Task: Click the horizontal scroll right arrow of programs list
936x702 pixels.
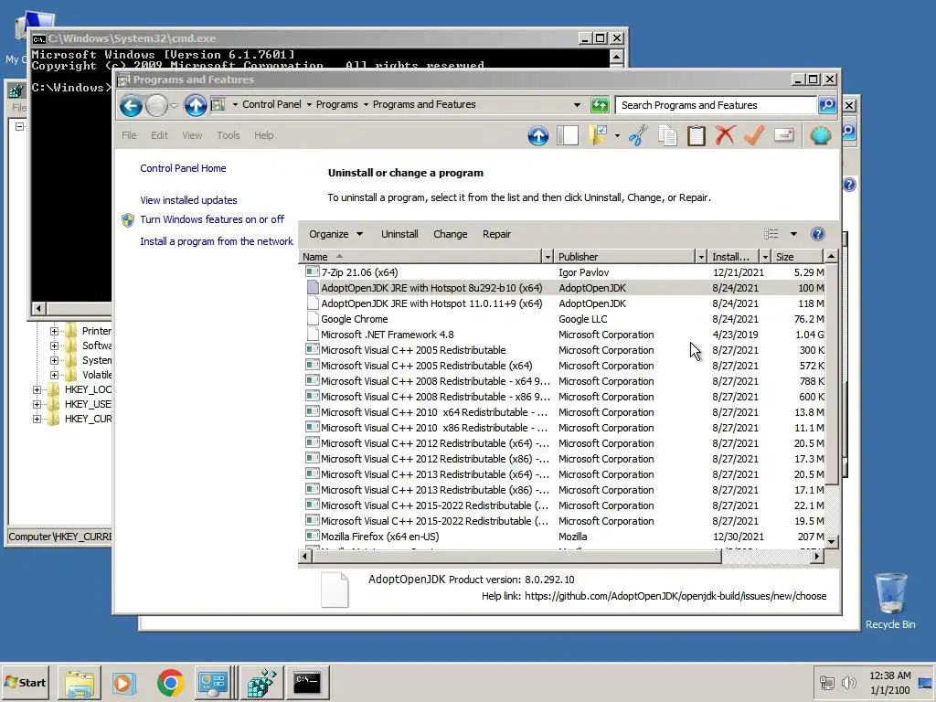Action: pyautogui.click(x=816, y=557)
